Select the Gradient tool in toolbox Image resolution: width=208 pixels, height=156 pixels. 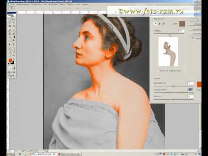point(13,37)
